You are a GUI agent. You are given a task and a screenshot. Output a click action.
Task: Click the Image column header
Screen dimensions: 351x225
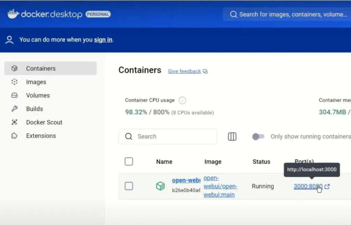(x=213, y=162)
